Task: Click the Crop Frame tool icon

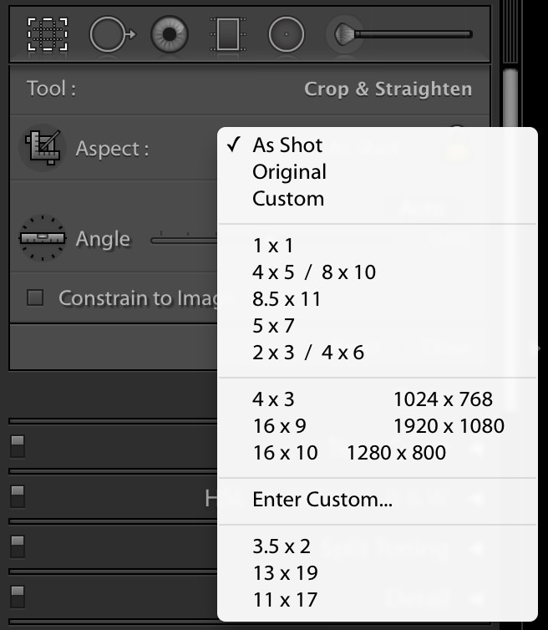Action: click(41, 149)
